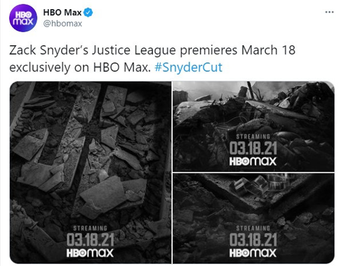Click the HBO Max logo in left poster

(90, 253)
